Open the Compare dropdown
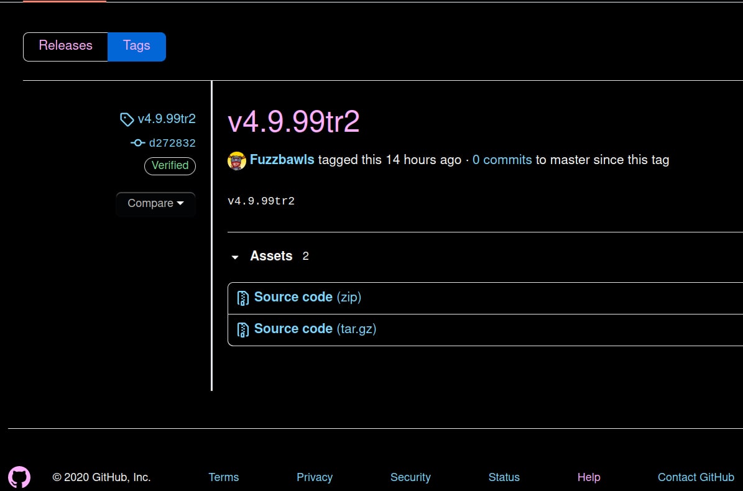This screenshot has width=743, height=491. click(155, 204)
